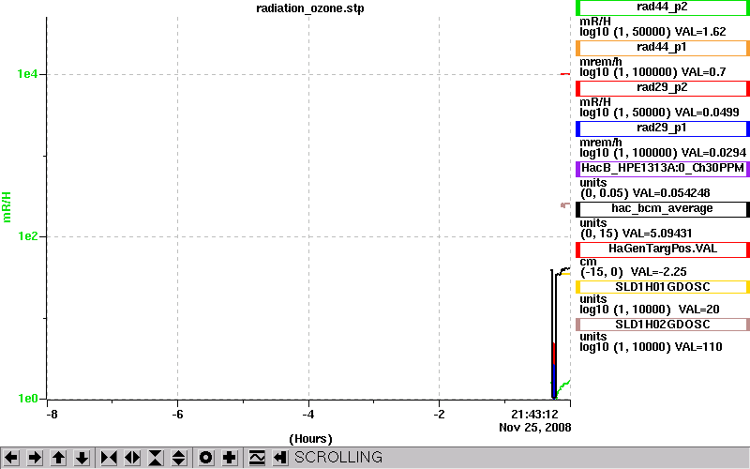Select the rad29_p2 curve legend
This screenshot has height=469, width=750.
coord(663,88)
